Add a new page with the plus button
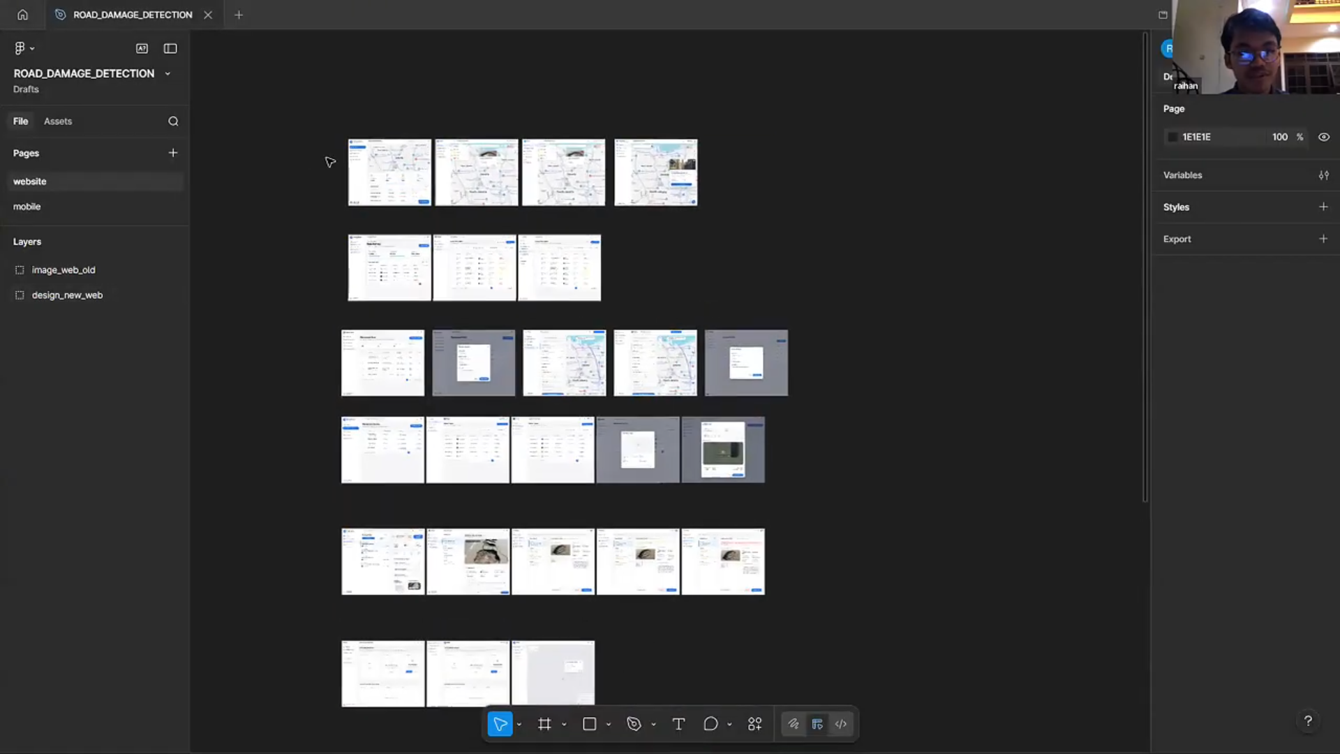 pos(173,153)
